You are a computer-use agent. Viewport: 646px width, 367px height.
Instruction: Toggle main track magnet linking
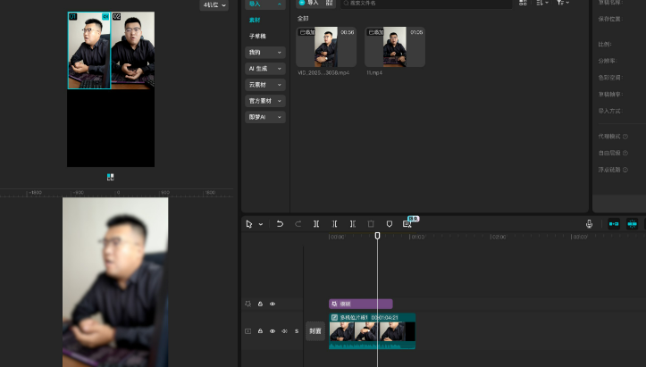(614, 223)
